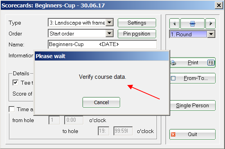Image resolution: width=225 pixels, height=149 pixels.
Task: Click the to hole 99:59 time field
Action: [x=123, y=131]
